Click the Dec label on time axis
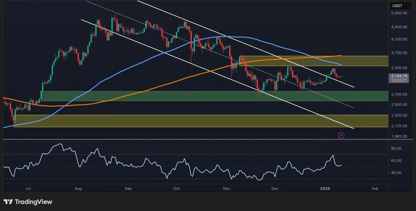The width and height of the screenshot is (416, 211). (275, 189)
